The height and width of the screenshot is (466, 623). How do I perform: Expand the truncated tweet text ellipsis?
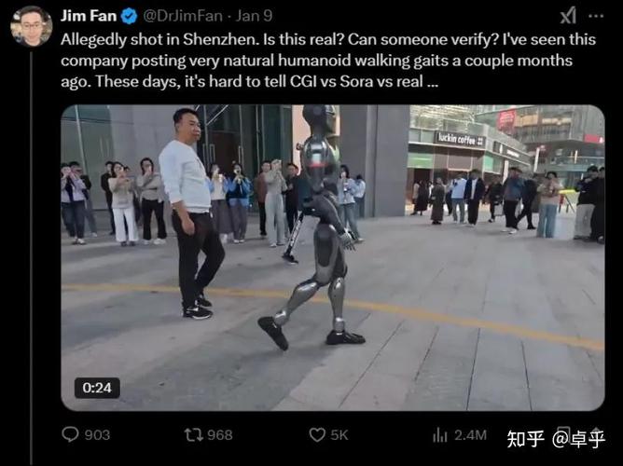(x=433, y=82)
